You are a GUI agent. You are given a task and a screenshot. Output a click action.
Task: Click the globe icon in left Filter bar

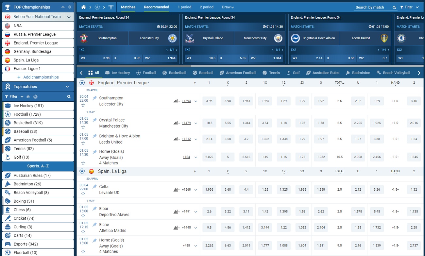pos(35,97)
